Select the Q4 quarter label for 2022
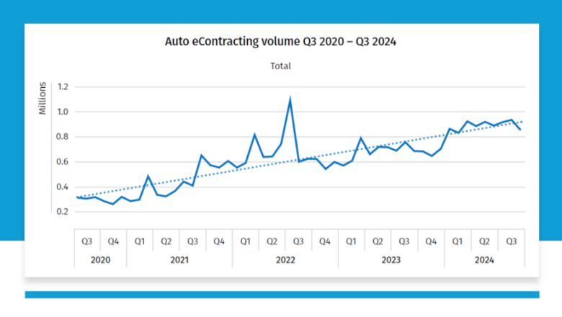The width and height of the screenshot is (562, 317). 325,241
